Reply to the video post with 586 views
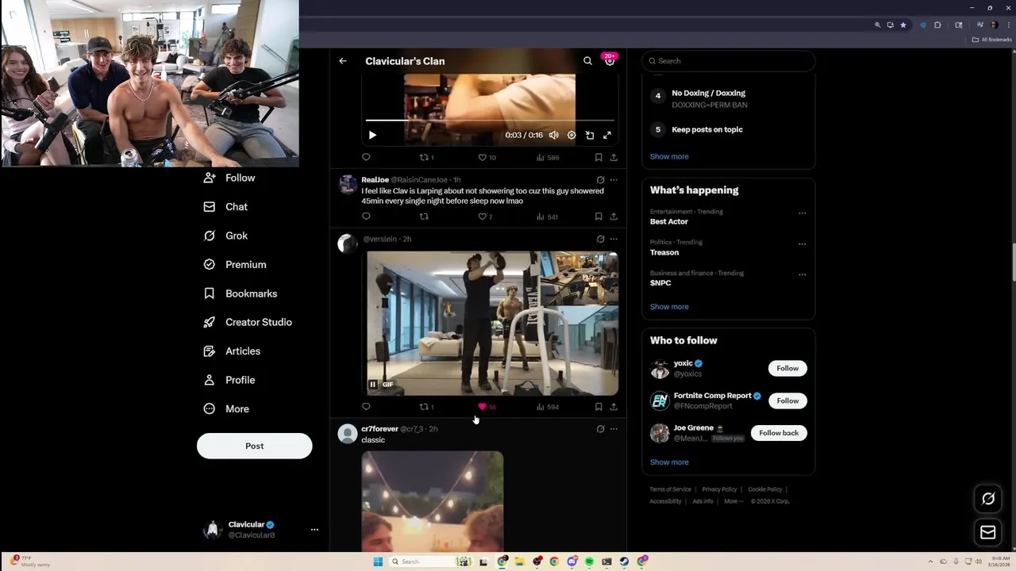 click(x=366, y=157)
